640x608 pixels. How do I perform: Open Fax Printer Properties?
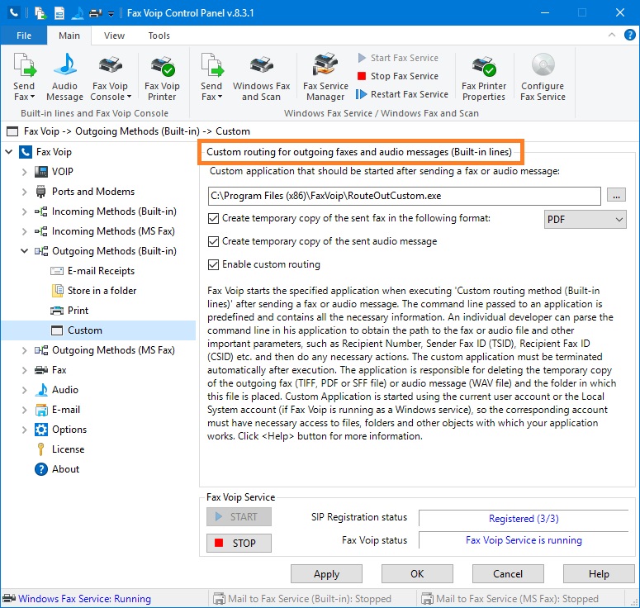(x=484, y=76)
